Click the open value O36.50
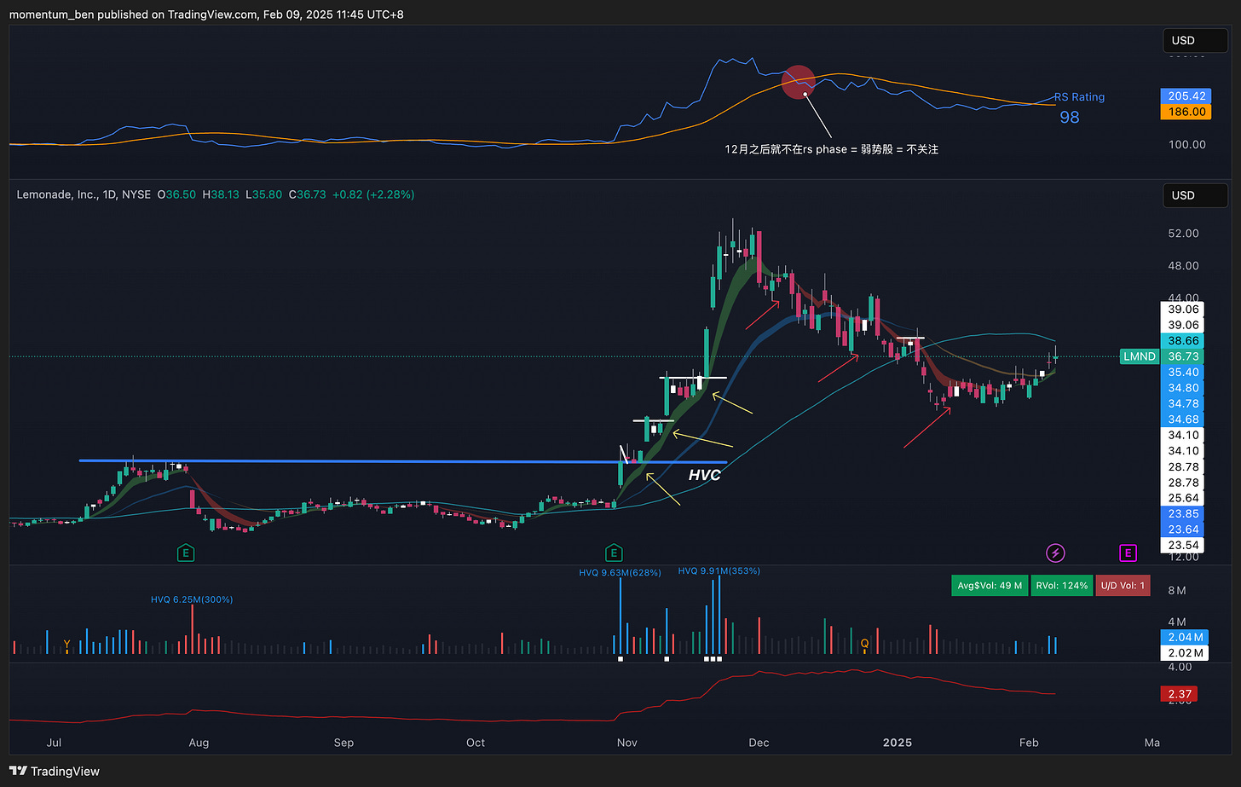 pyautogui.click(x=176, y=194)
